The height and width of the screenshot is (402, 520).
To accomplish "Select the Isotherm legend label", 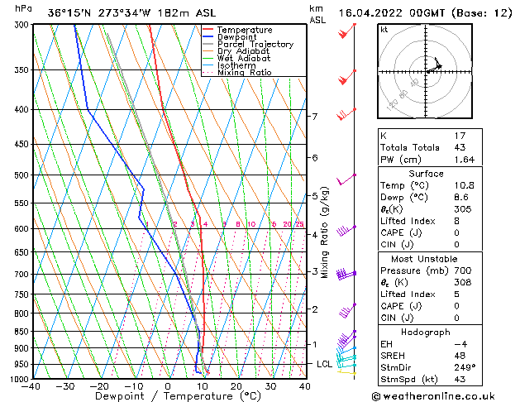I will click(236, 65).
